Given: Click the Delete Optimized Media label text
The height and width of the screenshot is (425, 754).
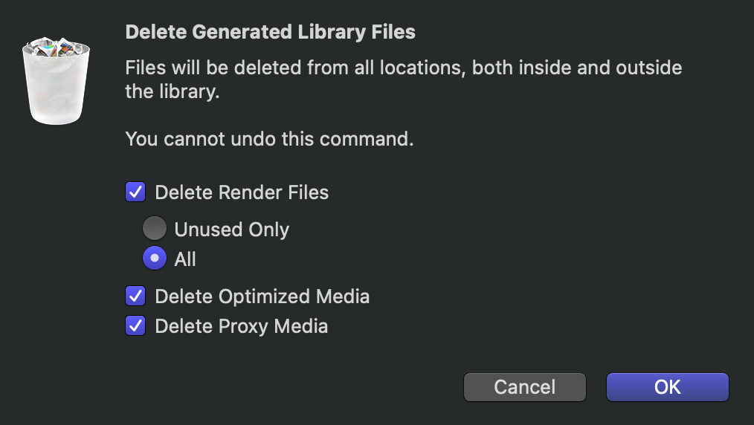Looking at the screenshot, I should pos(262,296).
